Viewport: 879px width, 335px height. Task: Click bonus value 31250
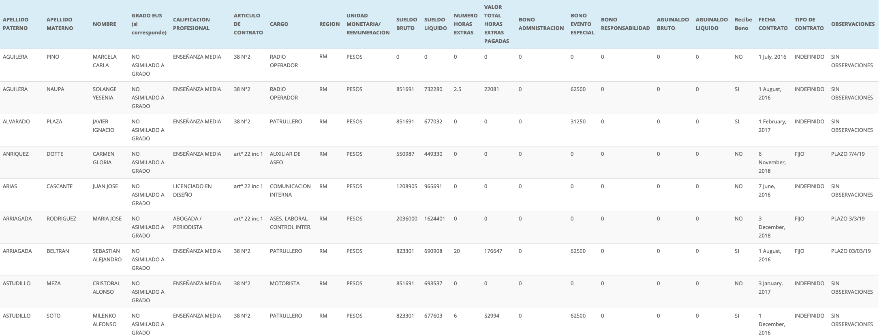[578, 121]
